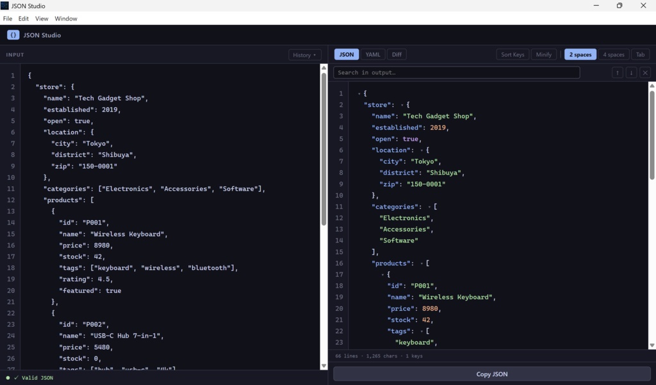Click "USB-C Hub 7-in-1" in input editor
The height and width of the screenshot is (385, 656).
point(126,336)
